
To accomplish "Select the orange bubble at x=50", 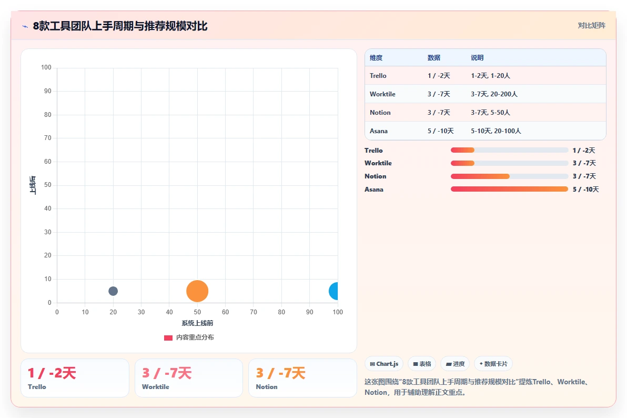I will pos(197,291).
